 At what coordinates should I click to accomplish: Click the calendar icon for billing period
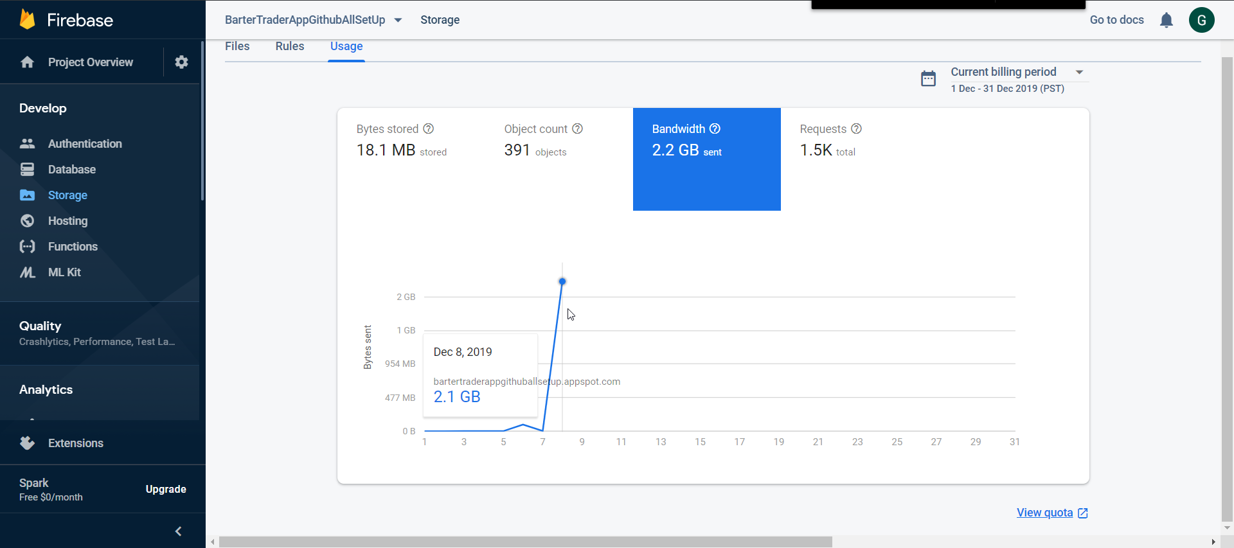tap(928, 79)
